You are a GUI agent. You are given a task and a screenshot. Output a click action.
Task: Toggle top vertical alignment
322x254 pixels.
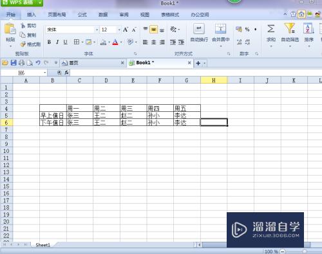pyautogui.click(x=146, y=29)
